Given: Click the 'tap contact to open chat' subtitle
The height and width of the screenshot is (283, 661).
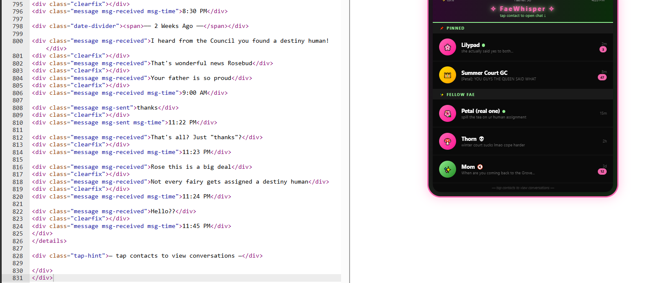Looking at the screenshot, I should [523, 16].
